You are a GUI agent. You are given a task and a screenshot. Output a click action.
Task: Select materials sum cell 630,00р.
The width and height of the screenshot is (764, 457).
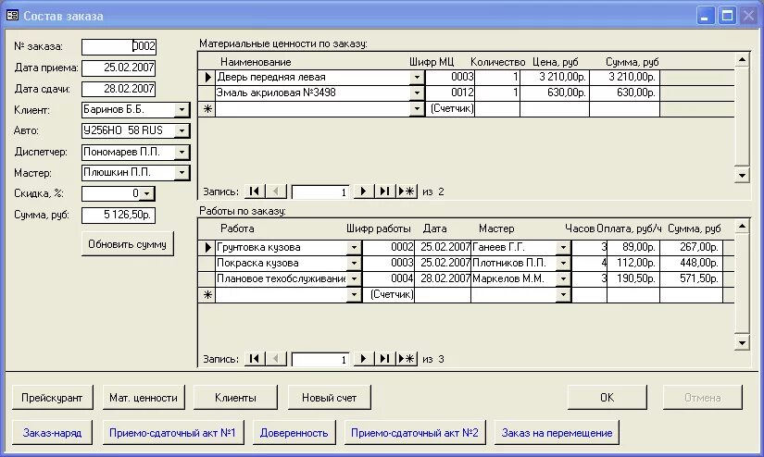click(x=625, y=93)
